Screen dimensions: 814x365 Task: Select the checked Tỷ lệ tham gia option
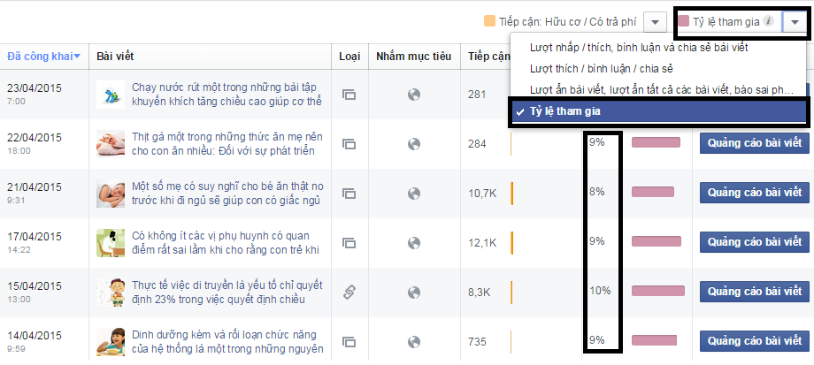(x=659, y=111)
